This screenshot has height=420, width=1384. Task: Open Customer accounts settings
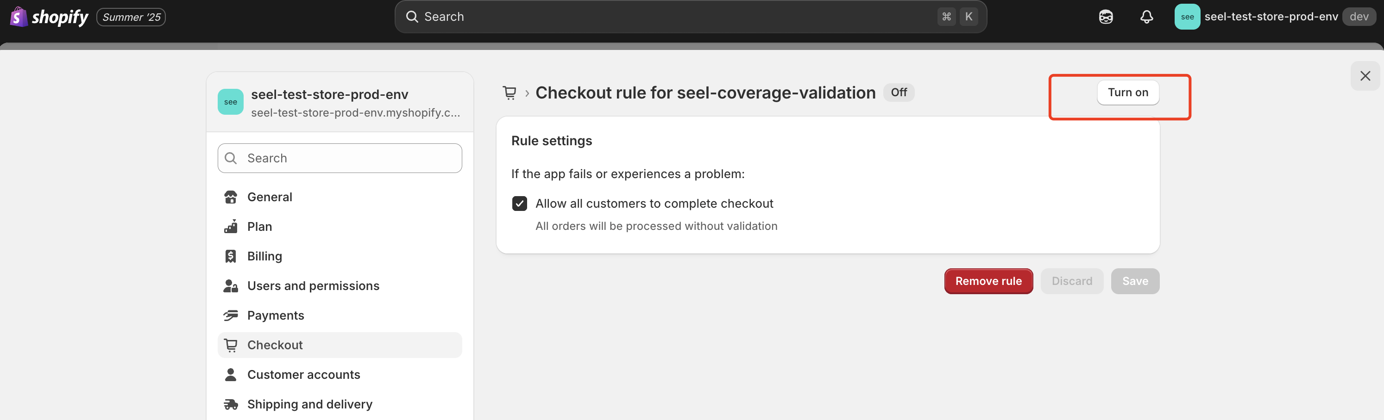click(x=303, y=375)
